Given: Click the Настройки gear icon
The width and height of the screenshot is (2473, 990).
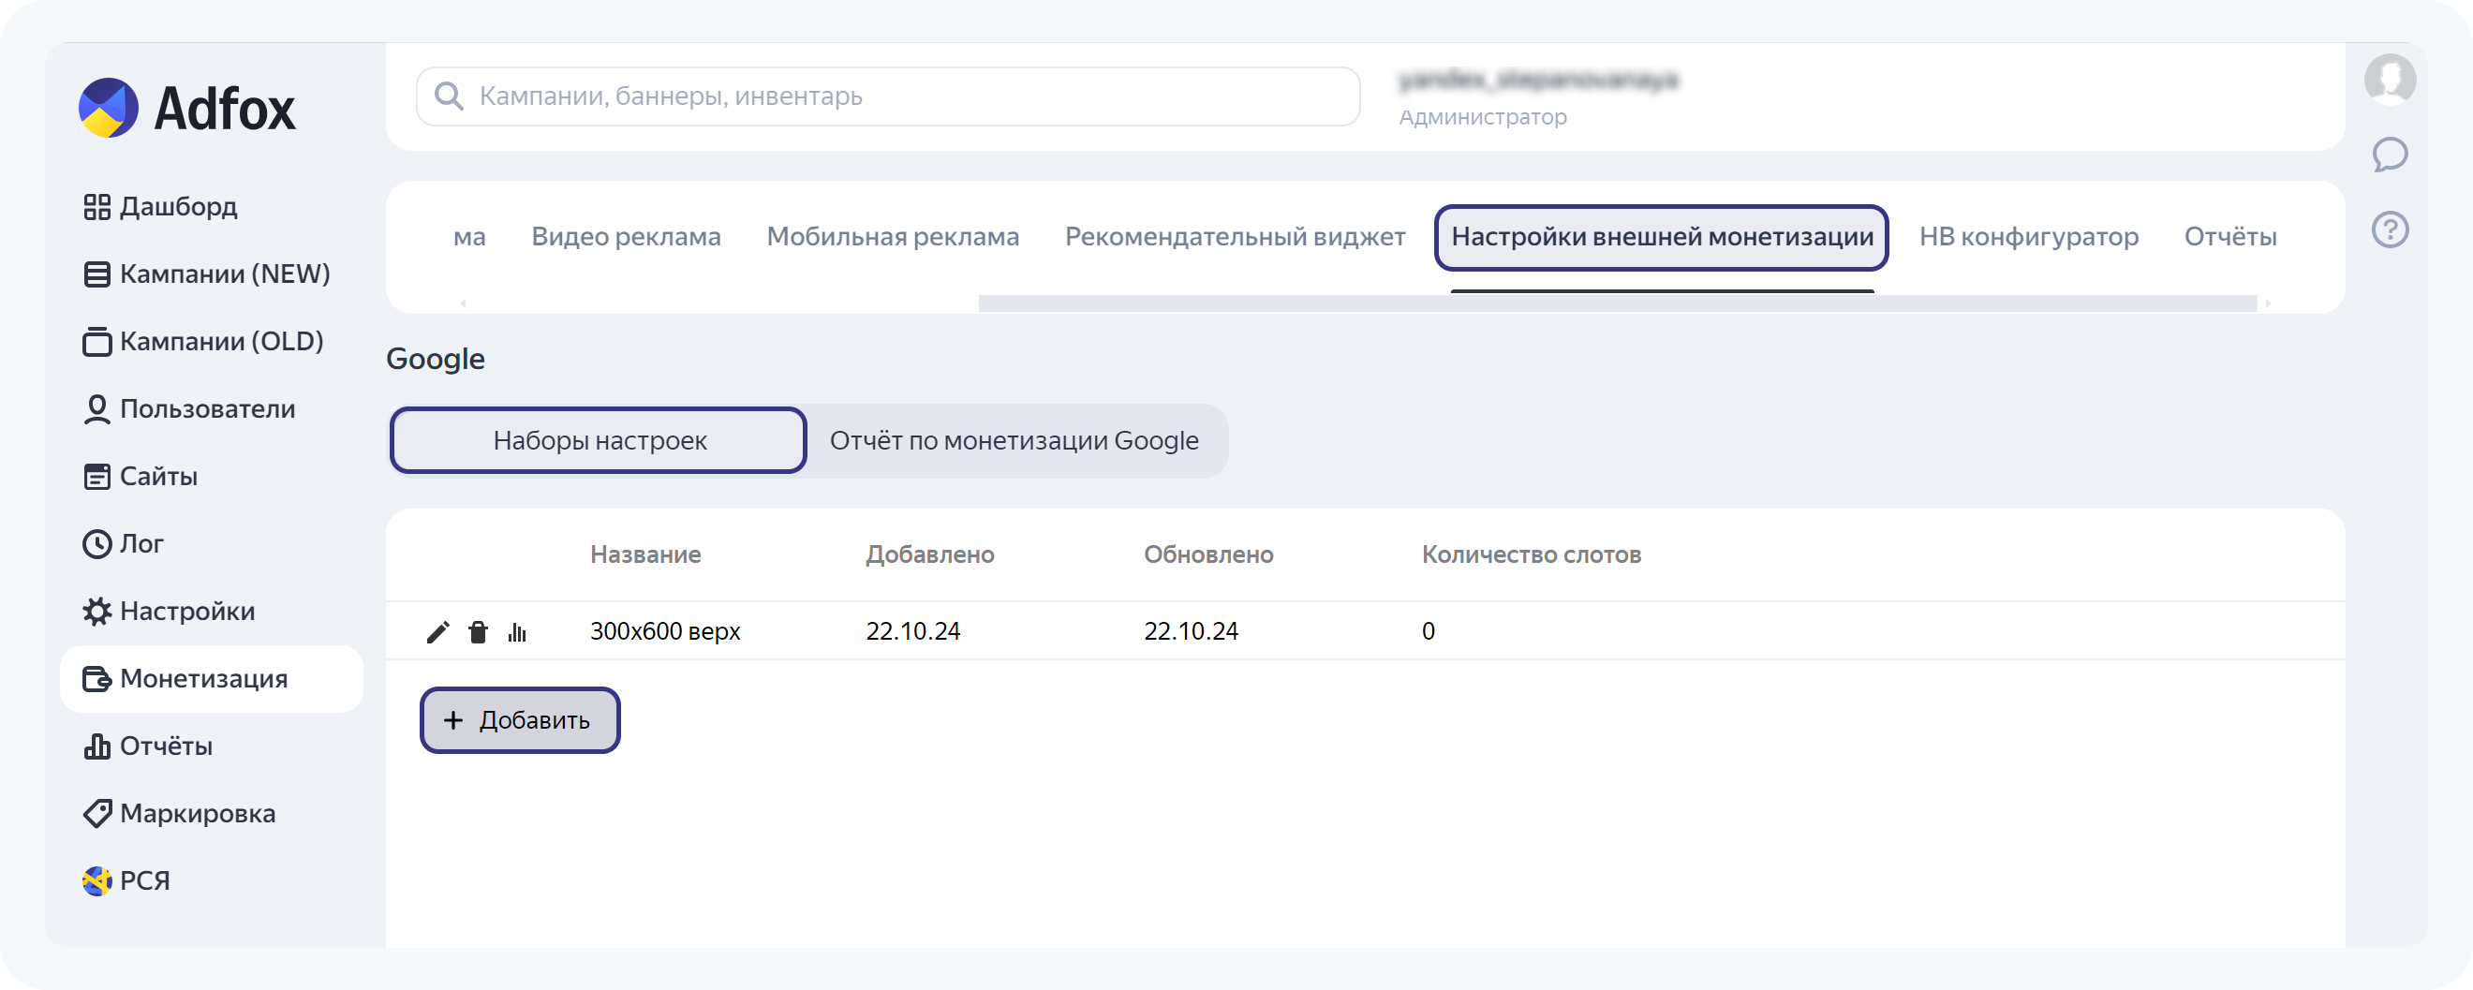Looking at the screenshot, I should [x=97, y=611].
